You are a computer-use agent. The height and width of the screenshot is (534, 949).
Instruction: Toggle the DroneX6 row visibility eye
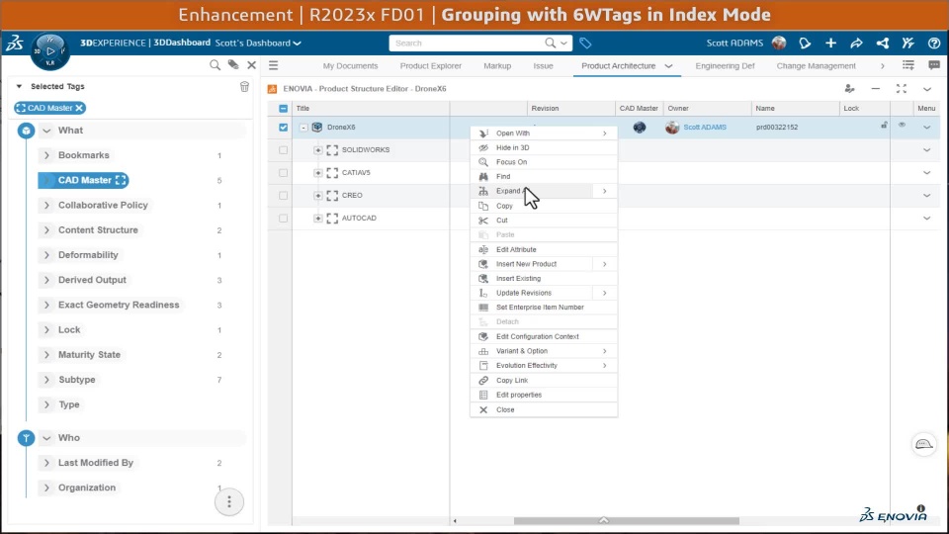pyautogui.click(x=902, y=125)
